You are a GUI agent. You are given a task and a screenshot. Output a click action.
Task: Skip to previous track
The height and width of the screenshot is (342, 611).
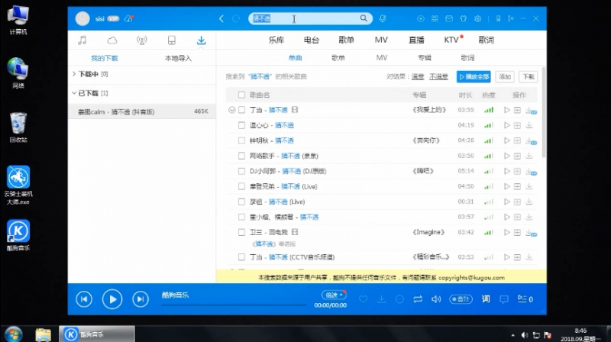pyautogui.click(x=84, y=299)
